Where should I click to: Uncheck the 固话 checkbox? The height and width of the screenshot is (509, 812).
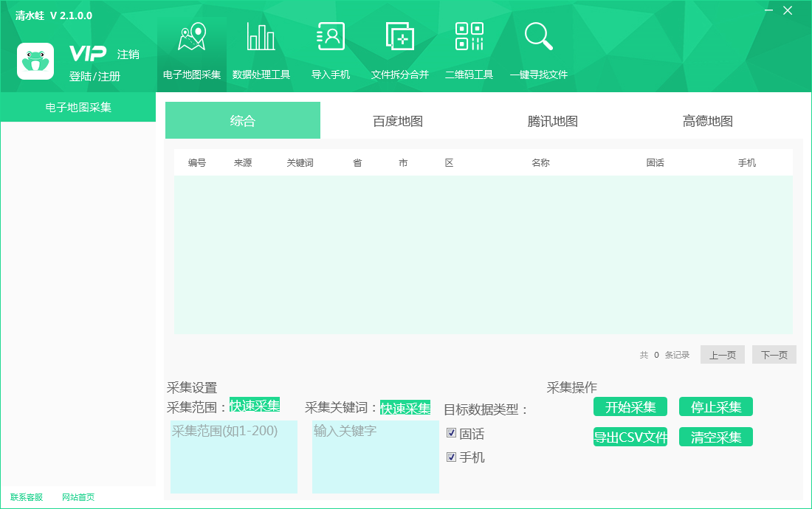tap(452, 433)
